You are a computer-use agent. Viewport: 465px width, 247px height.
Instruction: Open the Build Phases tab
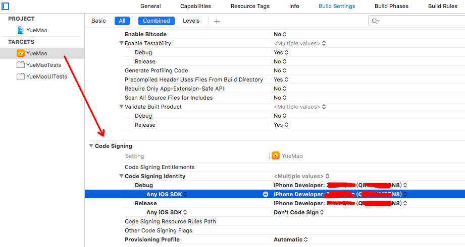(391, 6)
